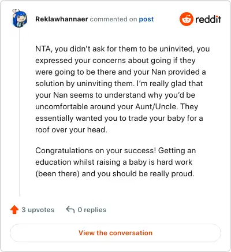Click the reddit wordmark text logo

point(208,19)
